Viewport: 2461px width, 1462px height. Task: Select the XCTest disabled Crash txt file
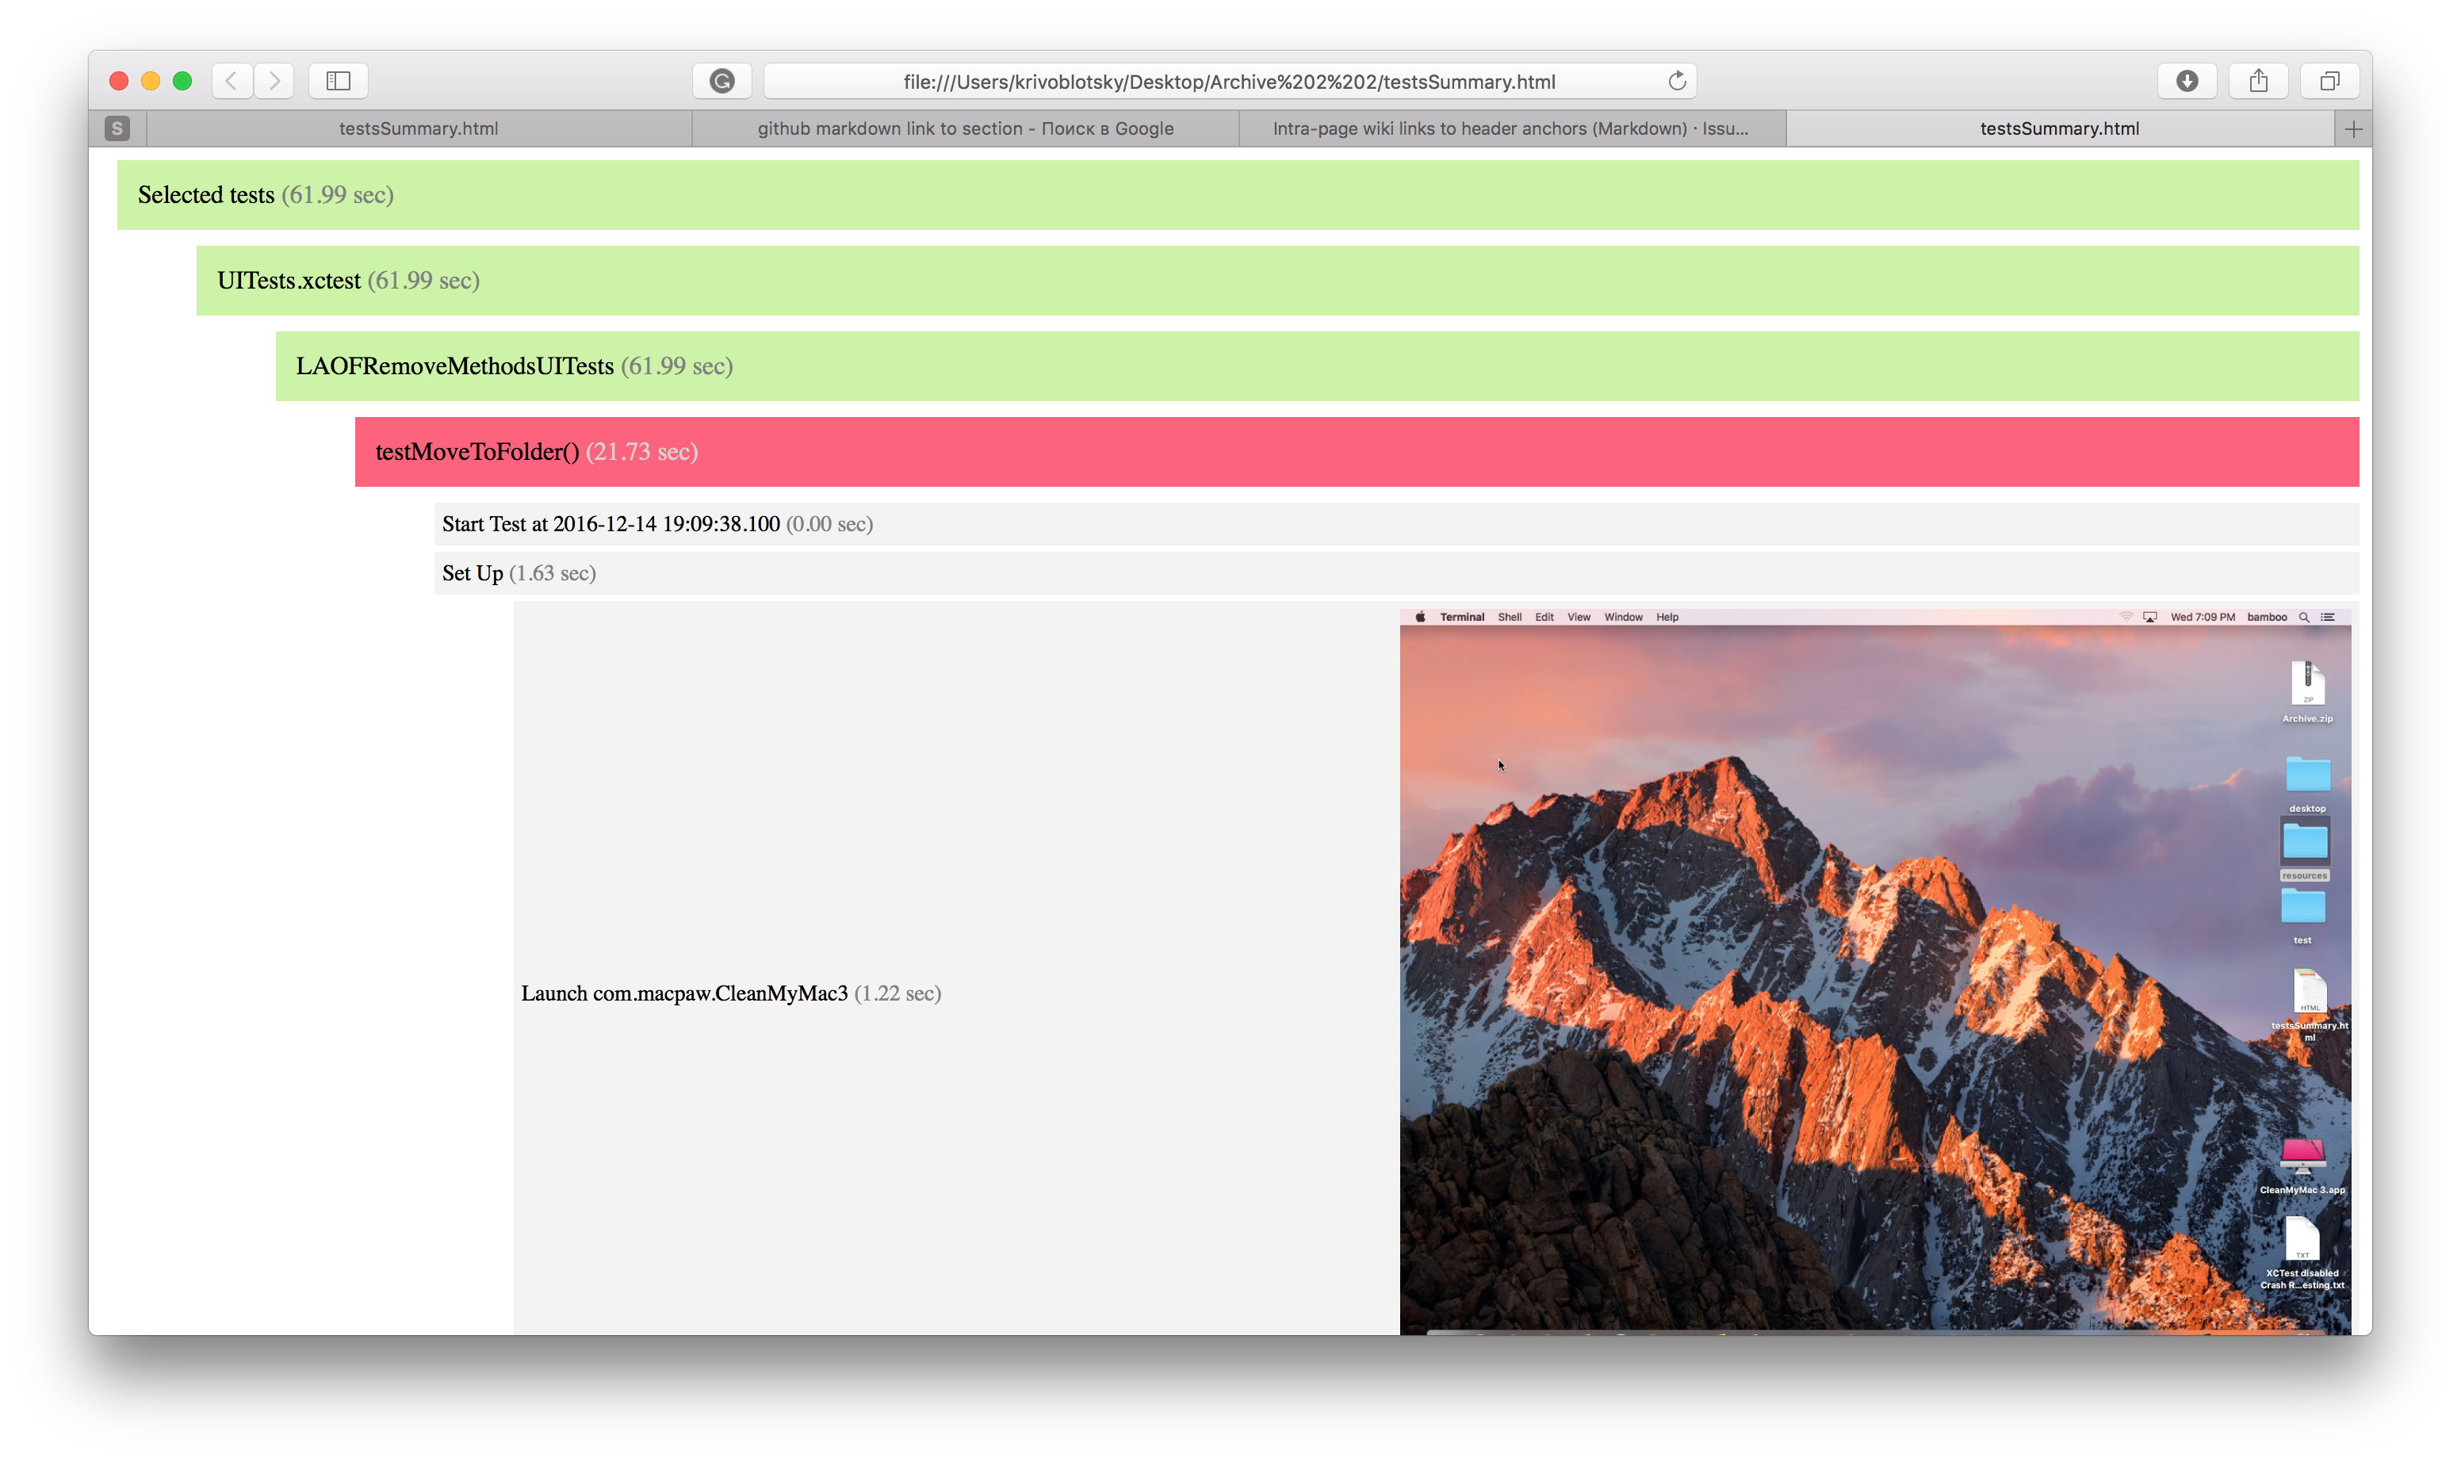(x=2302, y=1252)
